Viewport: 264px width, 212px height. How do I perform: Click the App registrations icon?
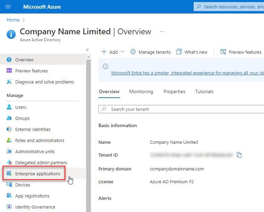pyautogui.click(x=9, y=195)
